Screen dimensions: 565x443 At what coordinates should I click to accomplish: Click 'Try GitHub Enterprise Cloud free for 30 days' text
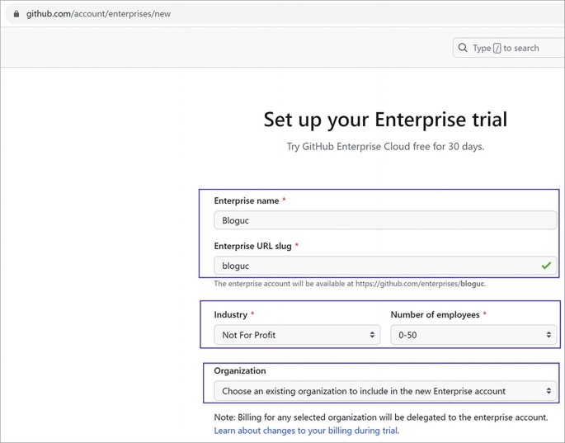(385, 146)
